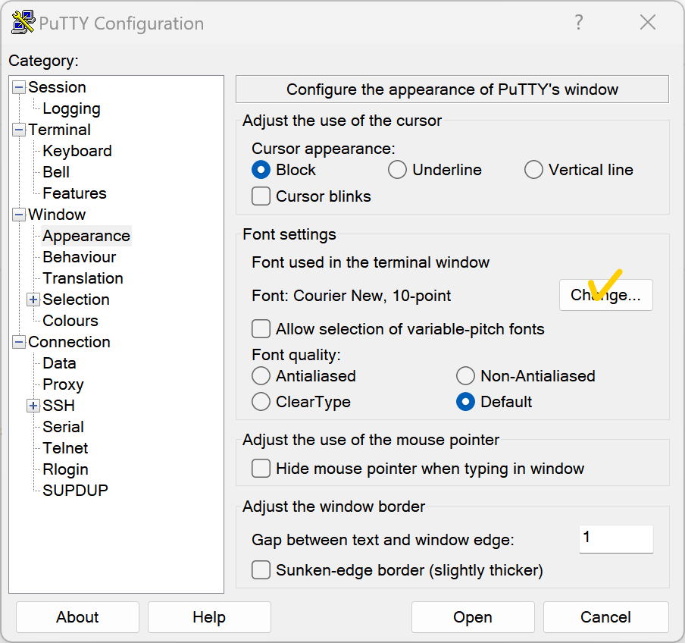Viewport: 685px width, 643px height.
Task: Click the Change... font button
Action: click(606, 295)
